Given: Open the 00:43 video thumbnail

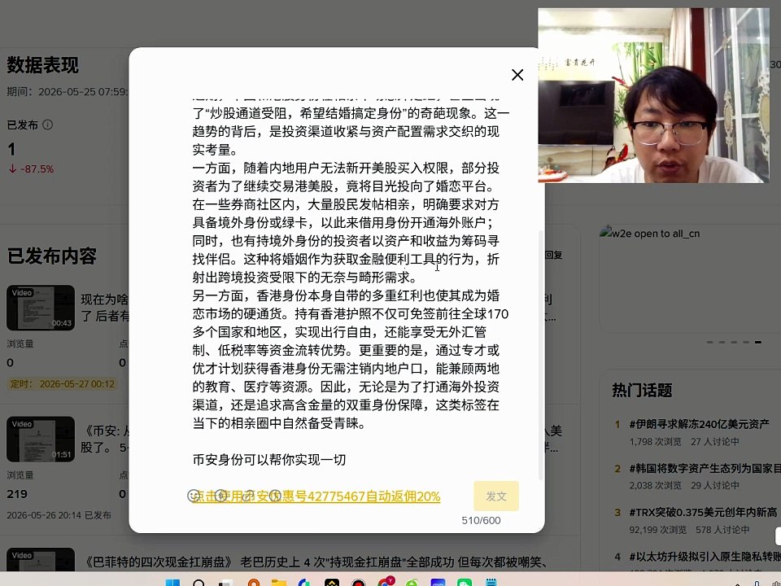Looking at the screenshot, I should tap(41, 308).
